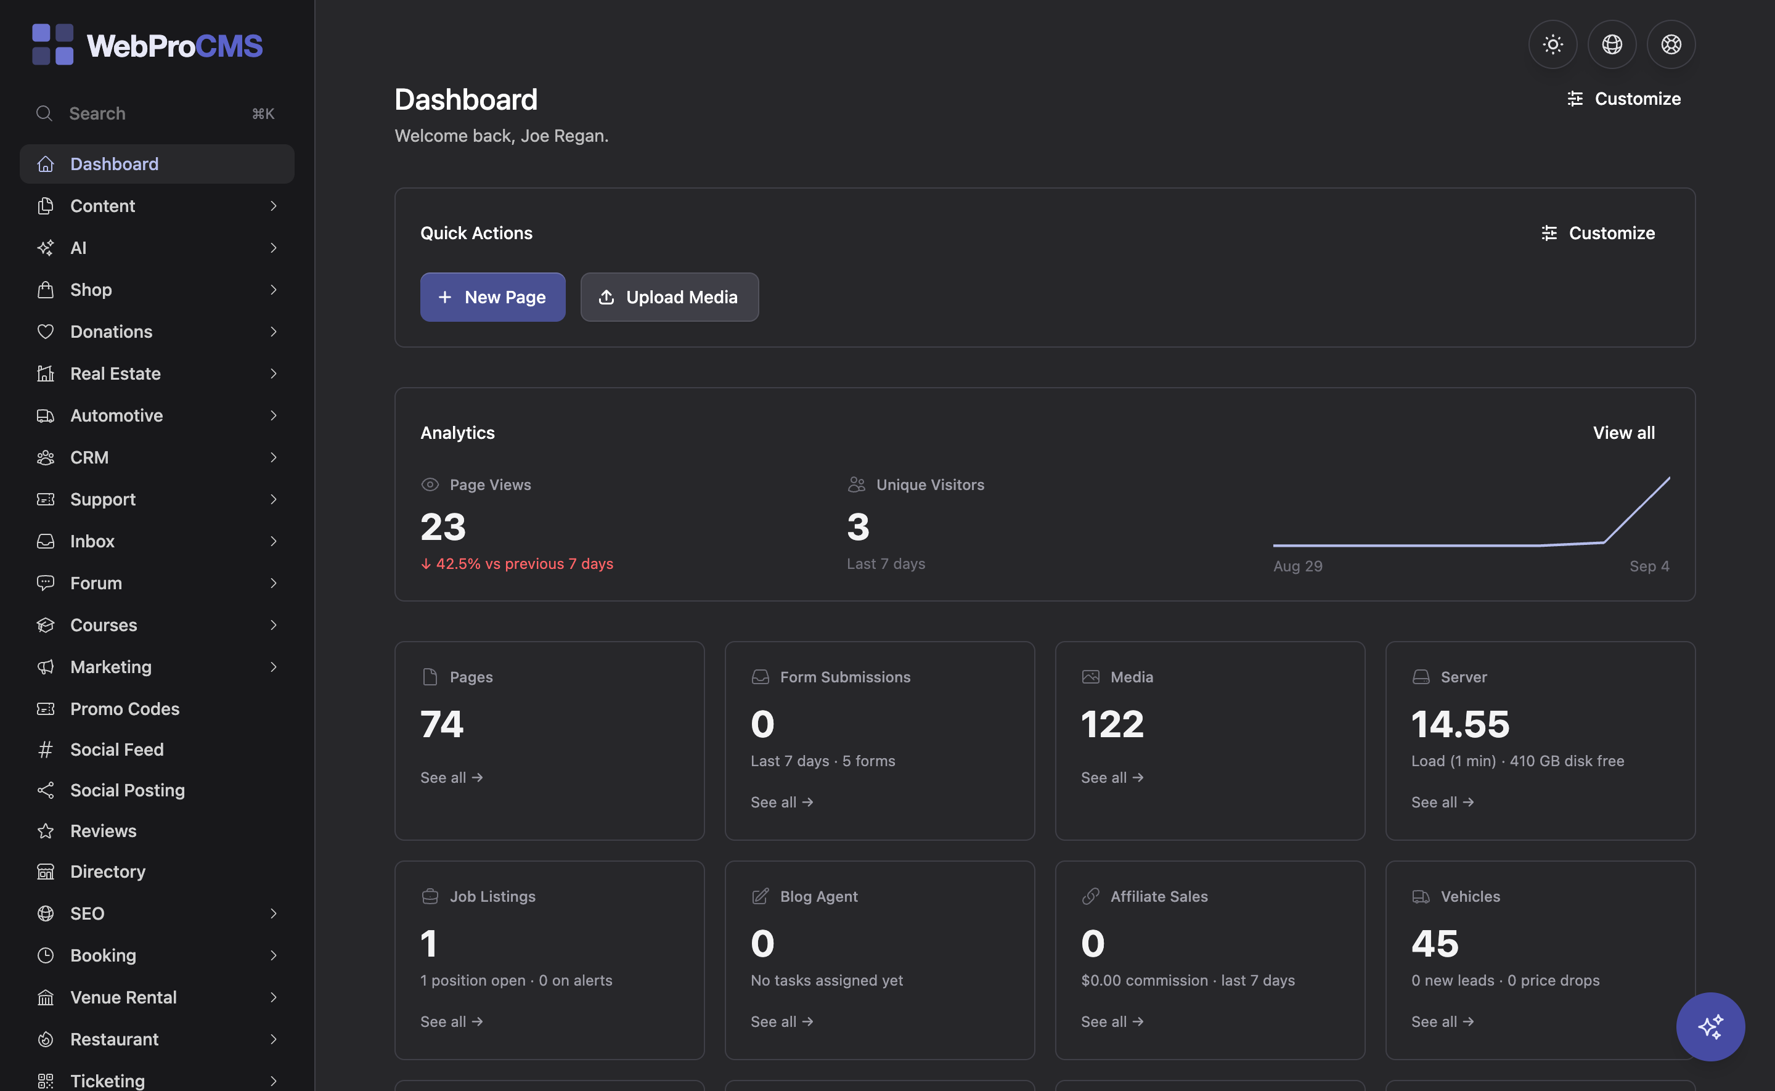Image resolution: width=1775 pixels, height=1091 pixels.
Task: Click See all on Media card
Action: [x=1112, y=778]
